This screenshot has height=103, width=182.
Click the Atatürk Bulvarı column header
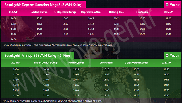point(40,12)
